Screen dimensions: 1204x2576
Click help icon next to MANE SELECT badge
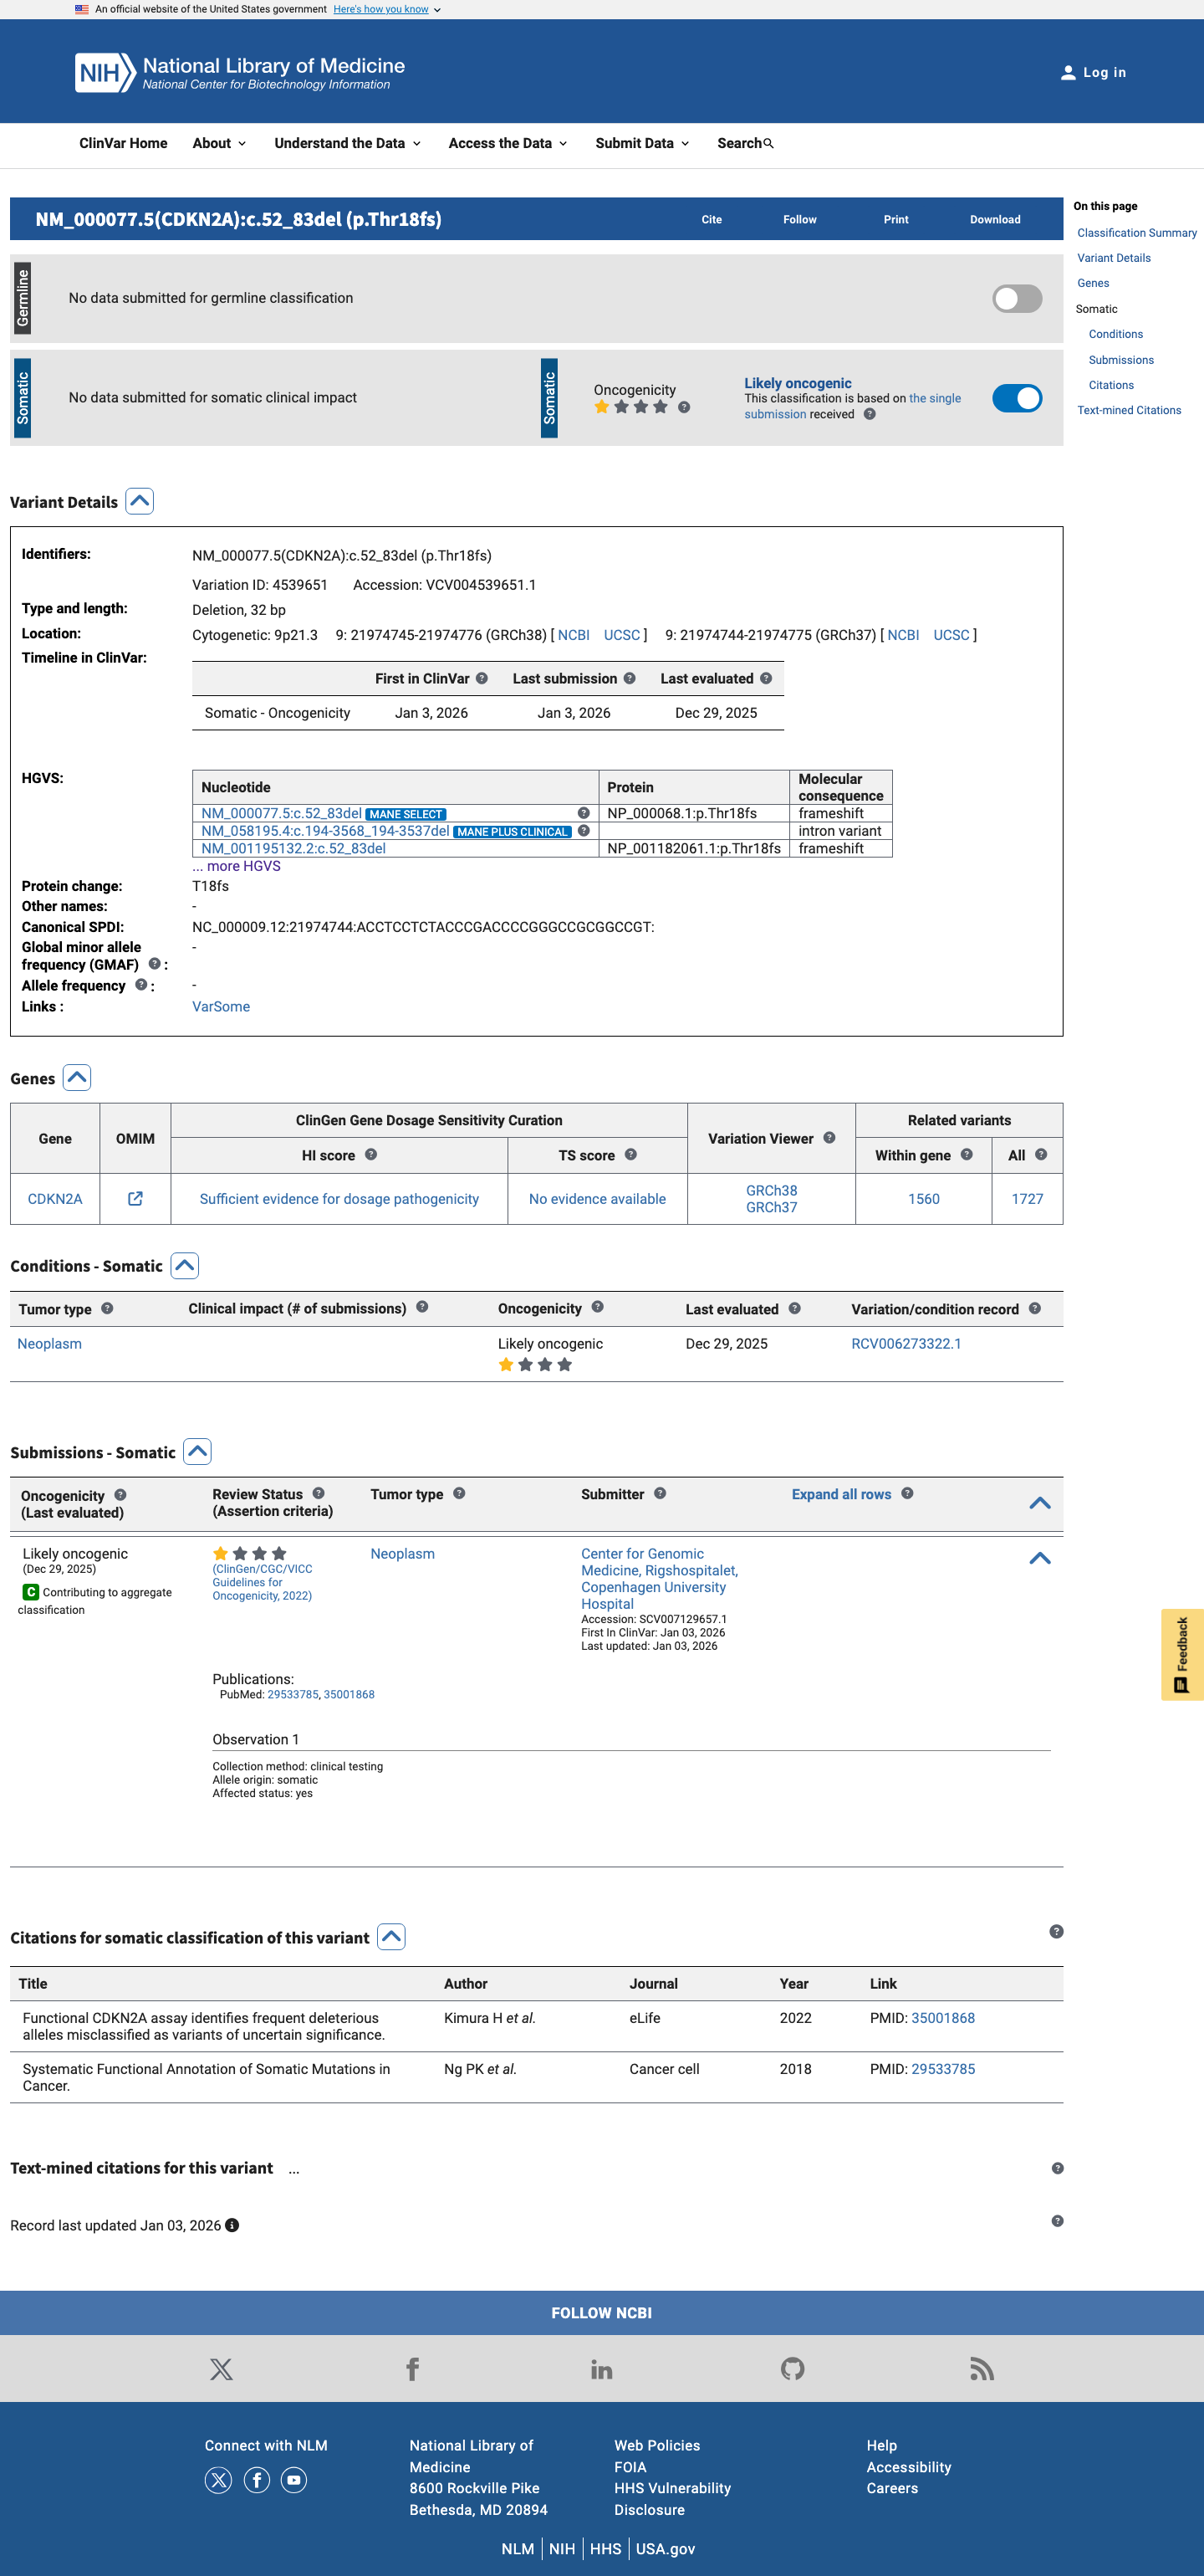pos(584,813)
